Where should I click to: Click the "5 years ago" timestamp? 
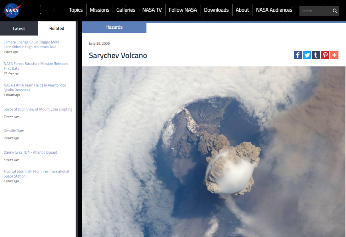click(11, 181)
